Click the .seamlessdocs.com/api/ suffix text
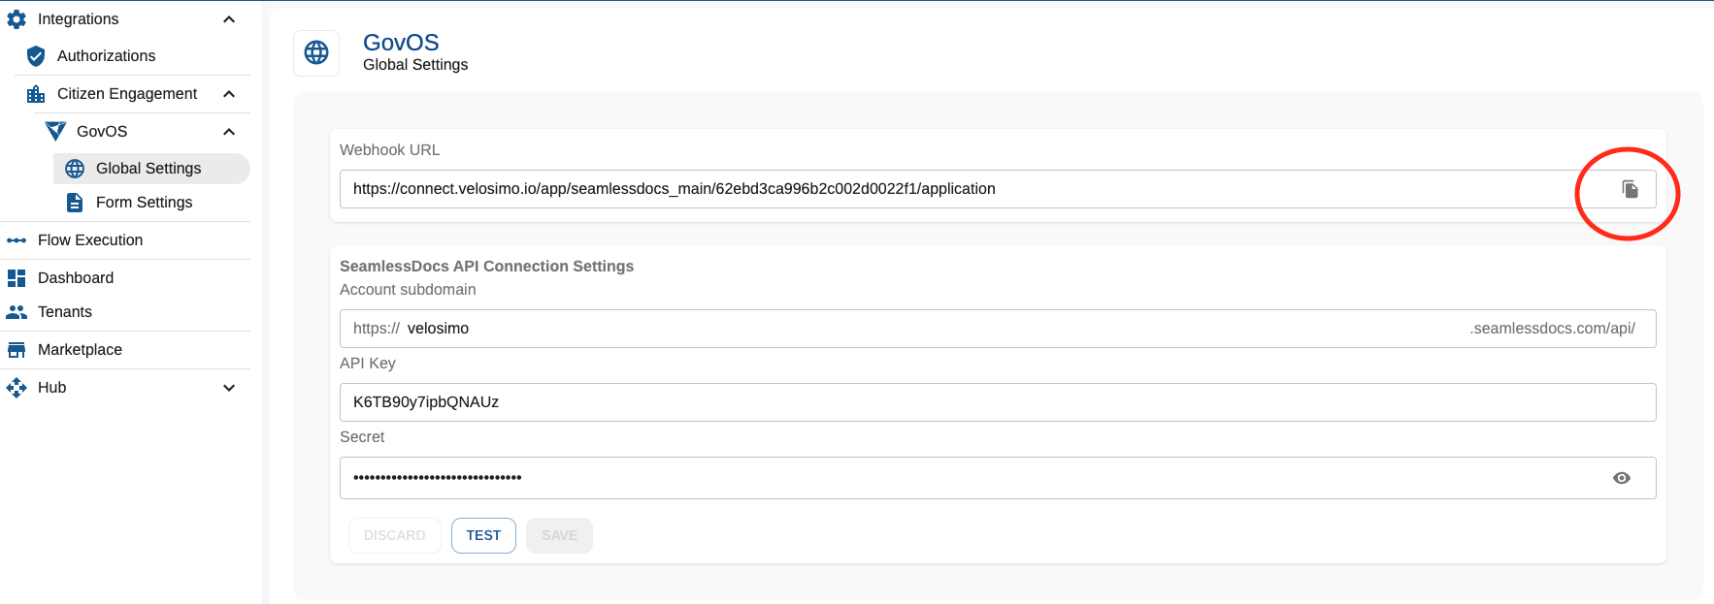The width and height of the screenshot is (1714, 604). [1552, 329]
